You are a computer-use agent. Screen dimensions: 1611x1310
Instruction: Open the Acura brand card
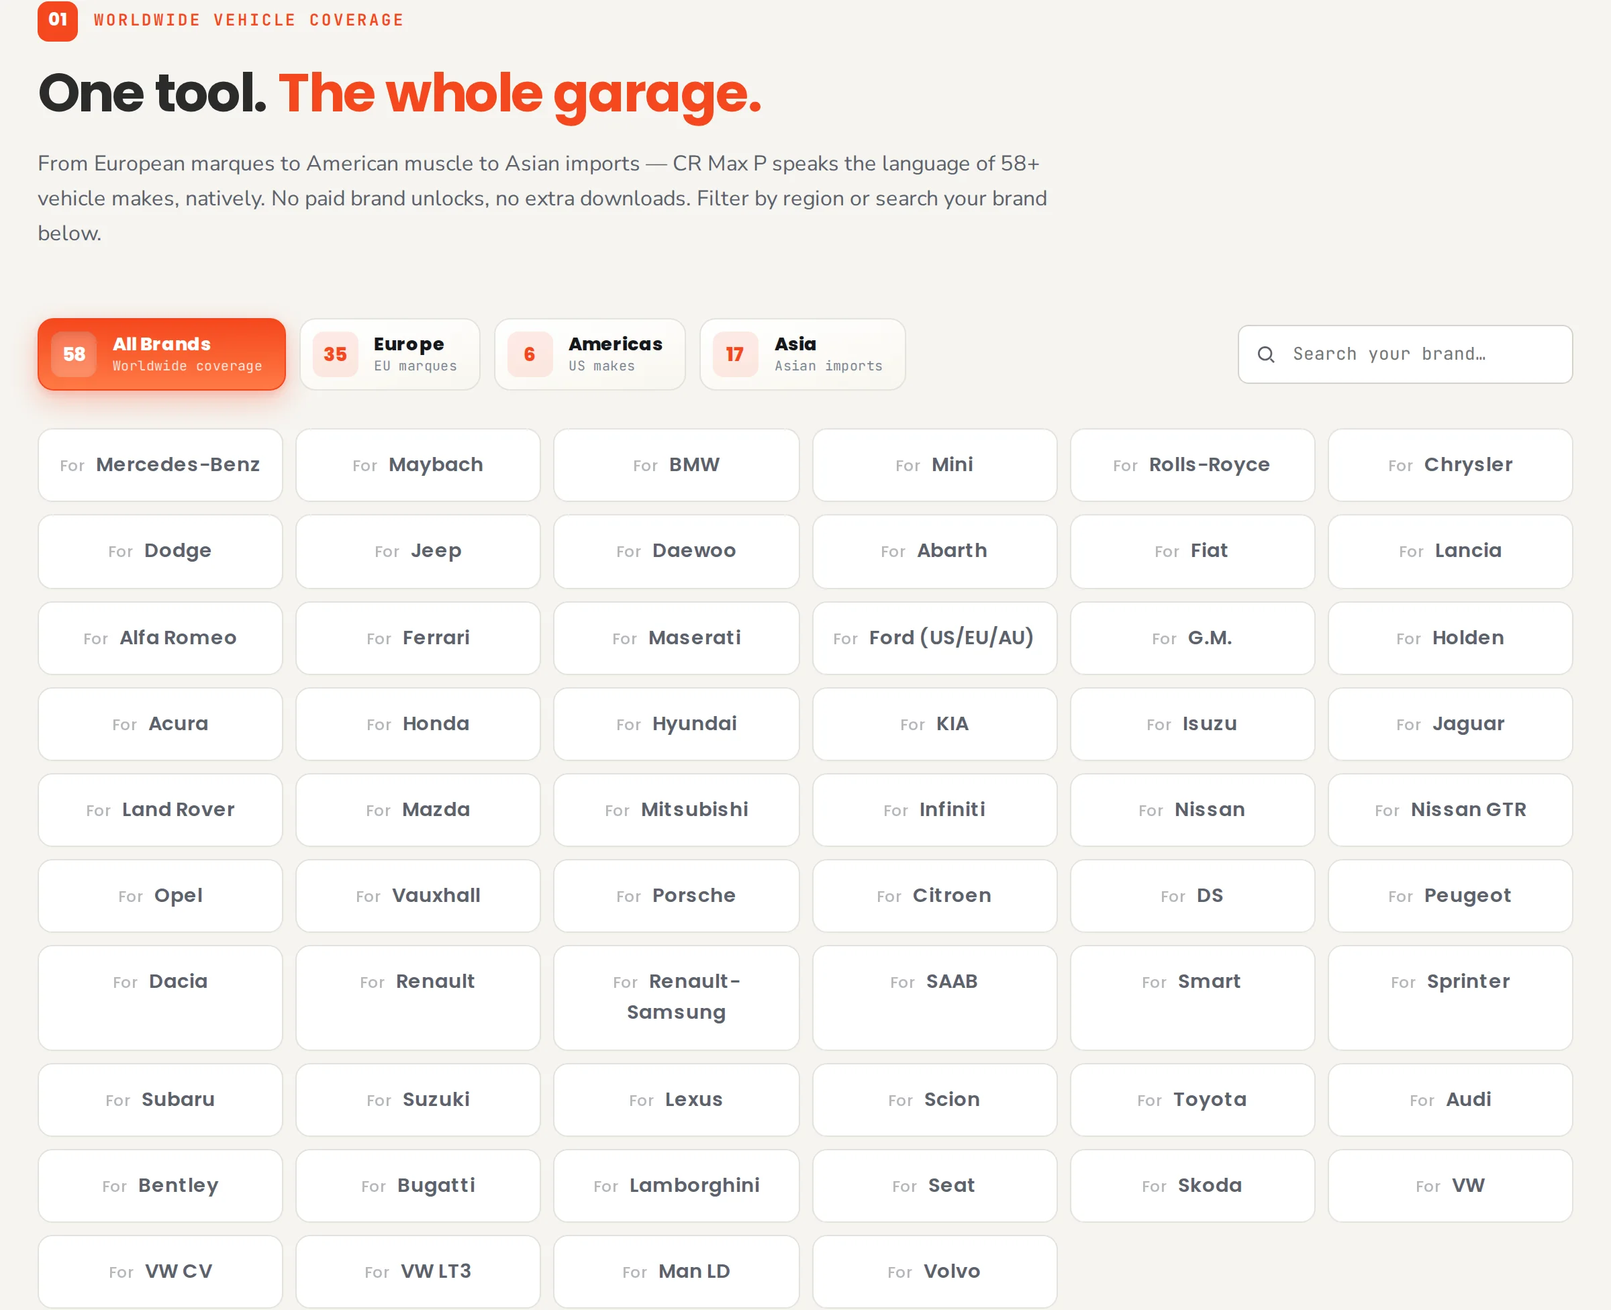click(160, 723)
